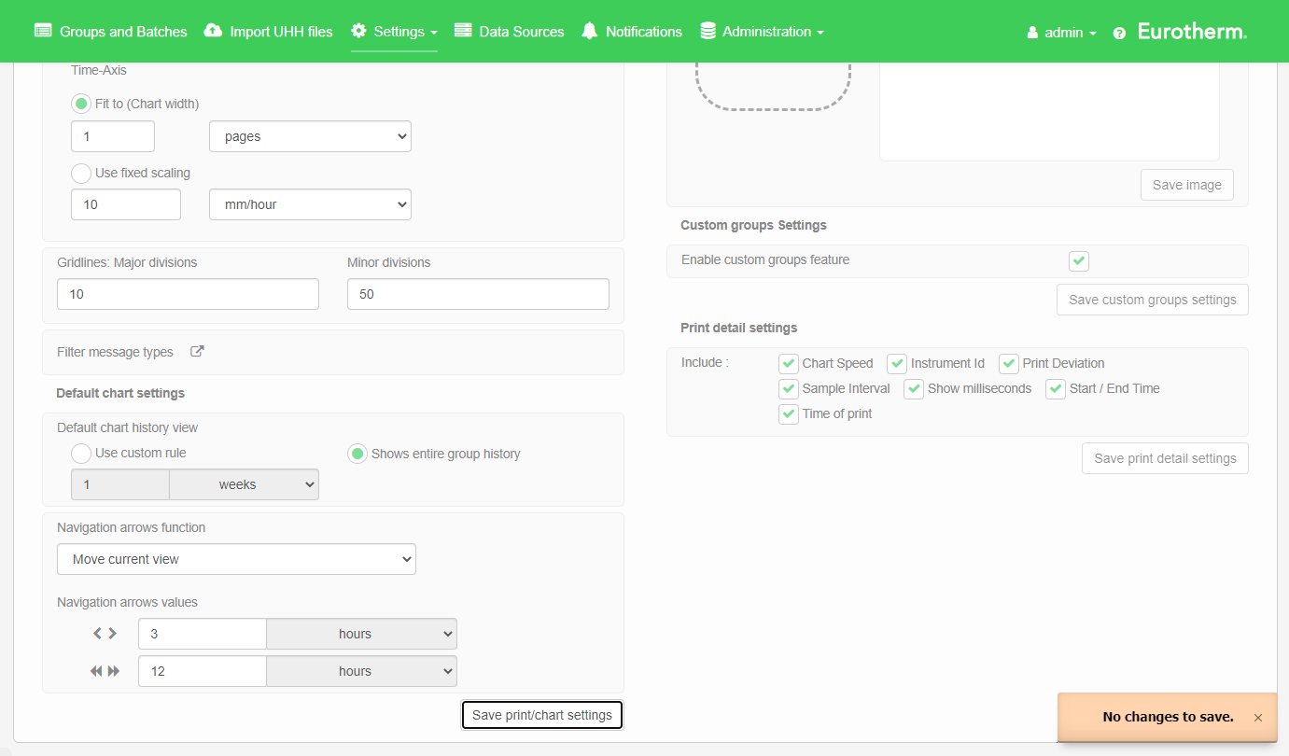The width and height of the screenshot is (1289, 756).
Task: Click the Groups and Batches list icon
Action: click(43, 31)
